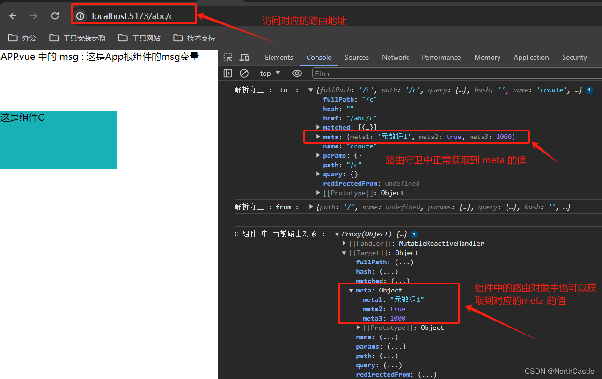Open the 工具网站 bookmarks folder

coord(139,38)
